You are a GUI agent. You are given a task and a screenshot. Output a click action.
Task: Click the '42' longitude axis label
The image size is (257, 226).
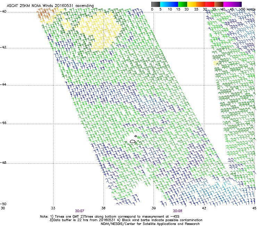pos(204,208)
